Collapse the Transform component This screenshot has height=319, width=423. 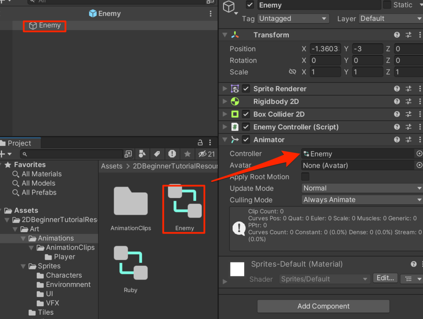pyautogui.click(x=225, y=35)
